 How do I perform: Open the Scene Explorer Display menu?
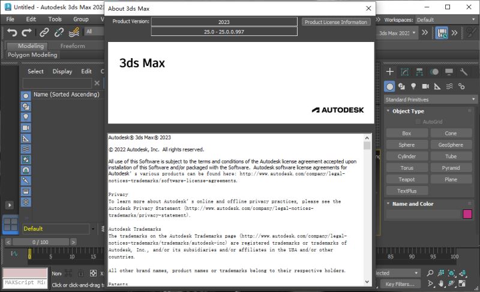click(x=62, y=71)
